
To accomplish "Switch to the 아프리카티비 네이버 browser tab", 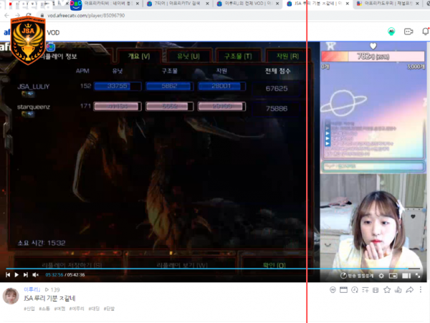I will pos(107,4).
